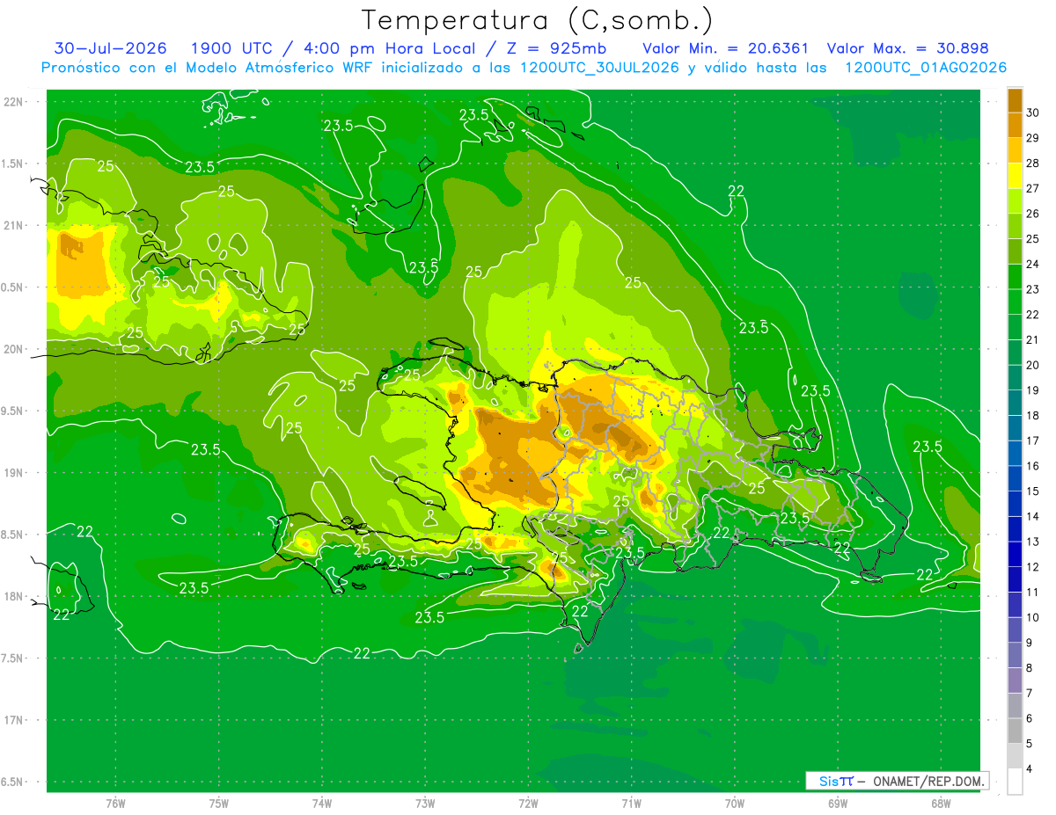
Task: Pick the brown color band above 30
Action: pos(1015,100)
